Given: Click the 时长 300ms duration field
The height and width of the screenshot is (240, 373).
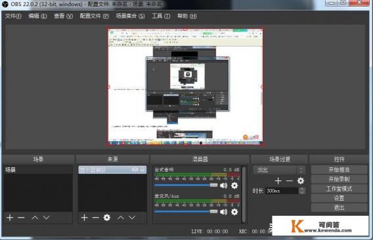Looking at the screenshot, I should tap(282, 191).
